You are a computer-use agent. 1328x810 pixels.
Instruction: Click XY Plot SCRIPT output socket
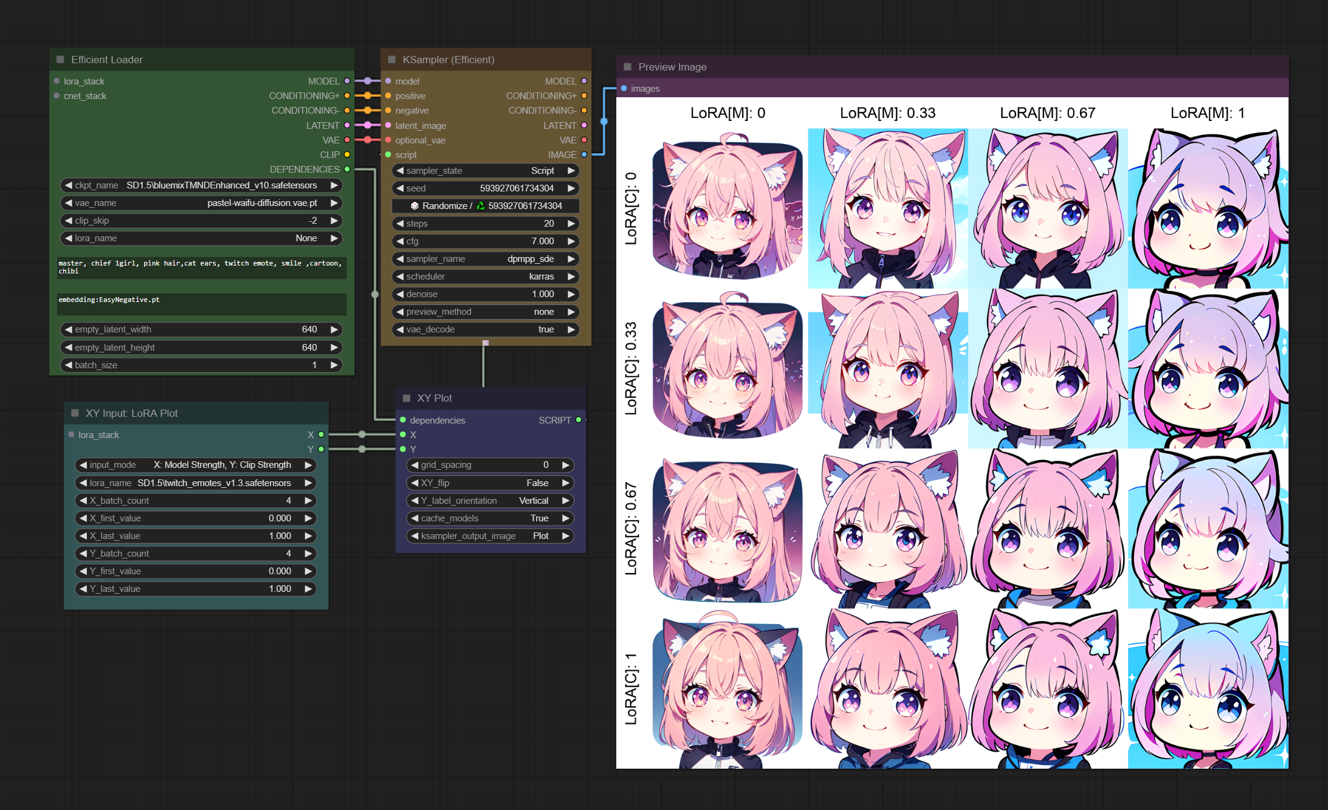579,420
